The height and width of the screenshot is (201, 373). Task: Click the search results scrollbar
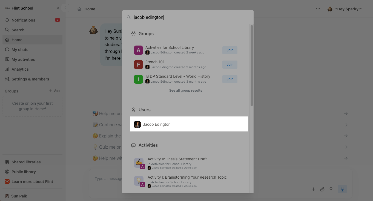pos(251,65)
